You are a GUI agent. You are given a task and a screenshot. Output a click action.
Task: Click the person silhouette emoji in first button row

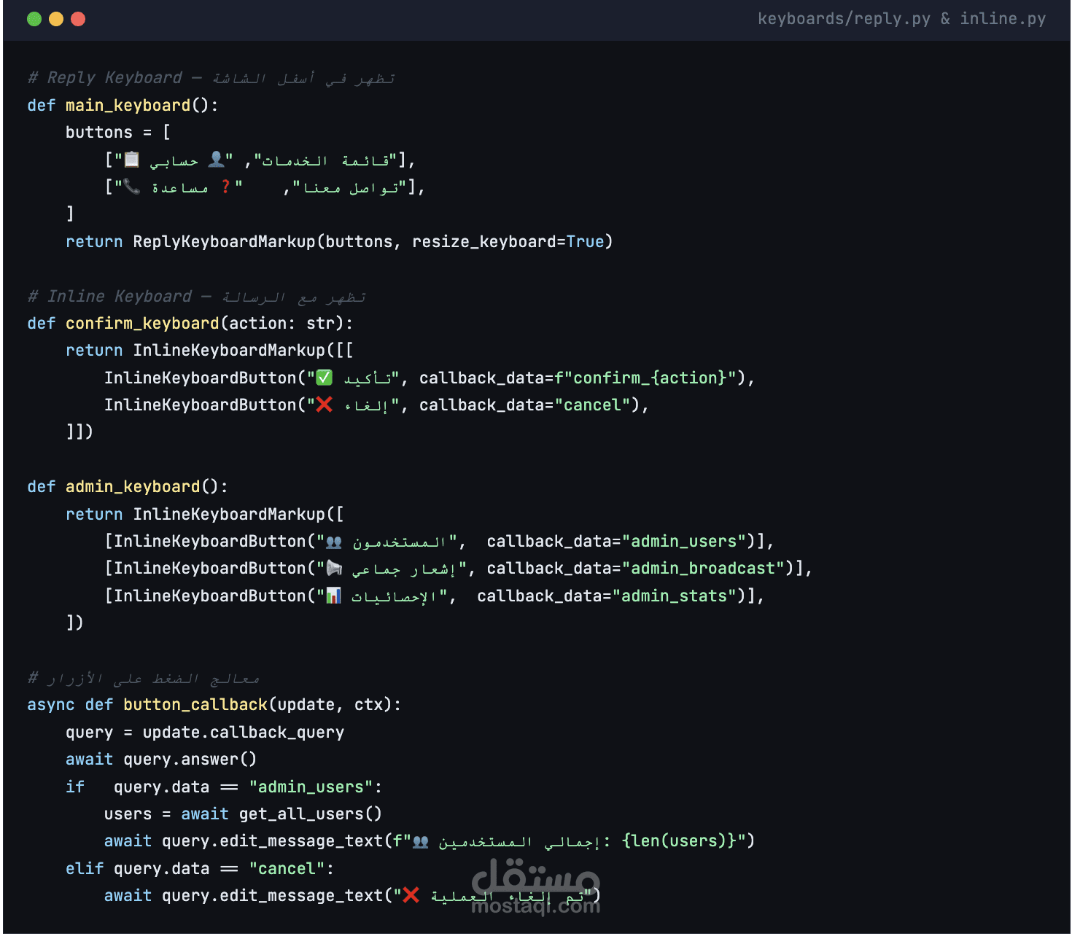(216, 159)
